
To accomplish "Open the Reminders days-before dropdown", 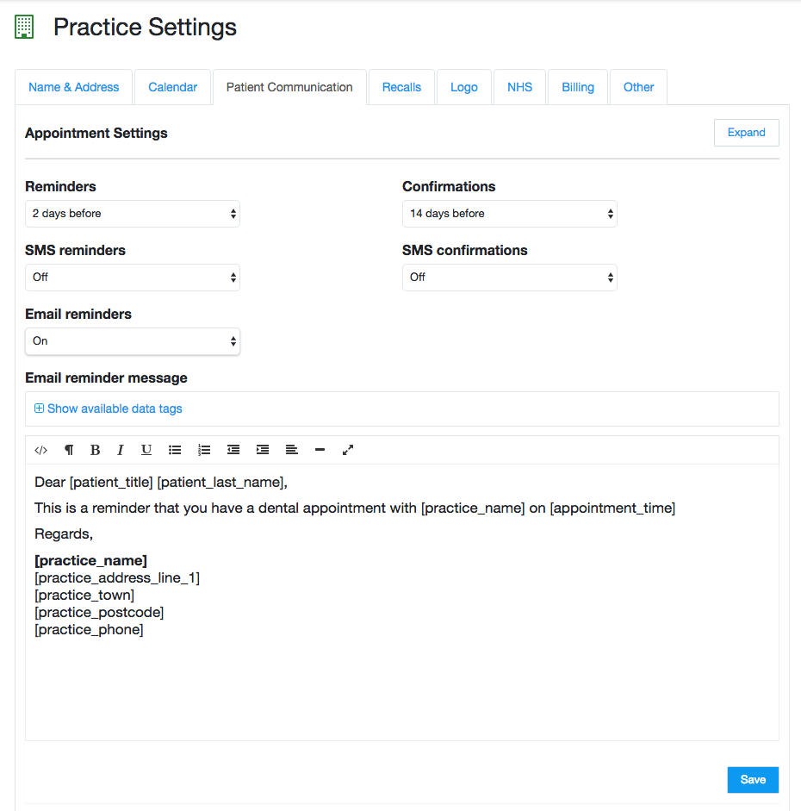I will click(133, 214).
